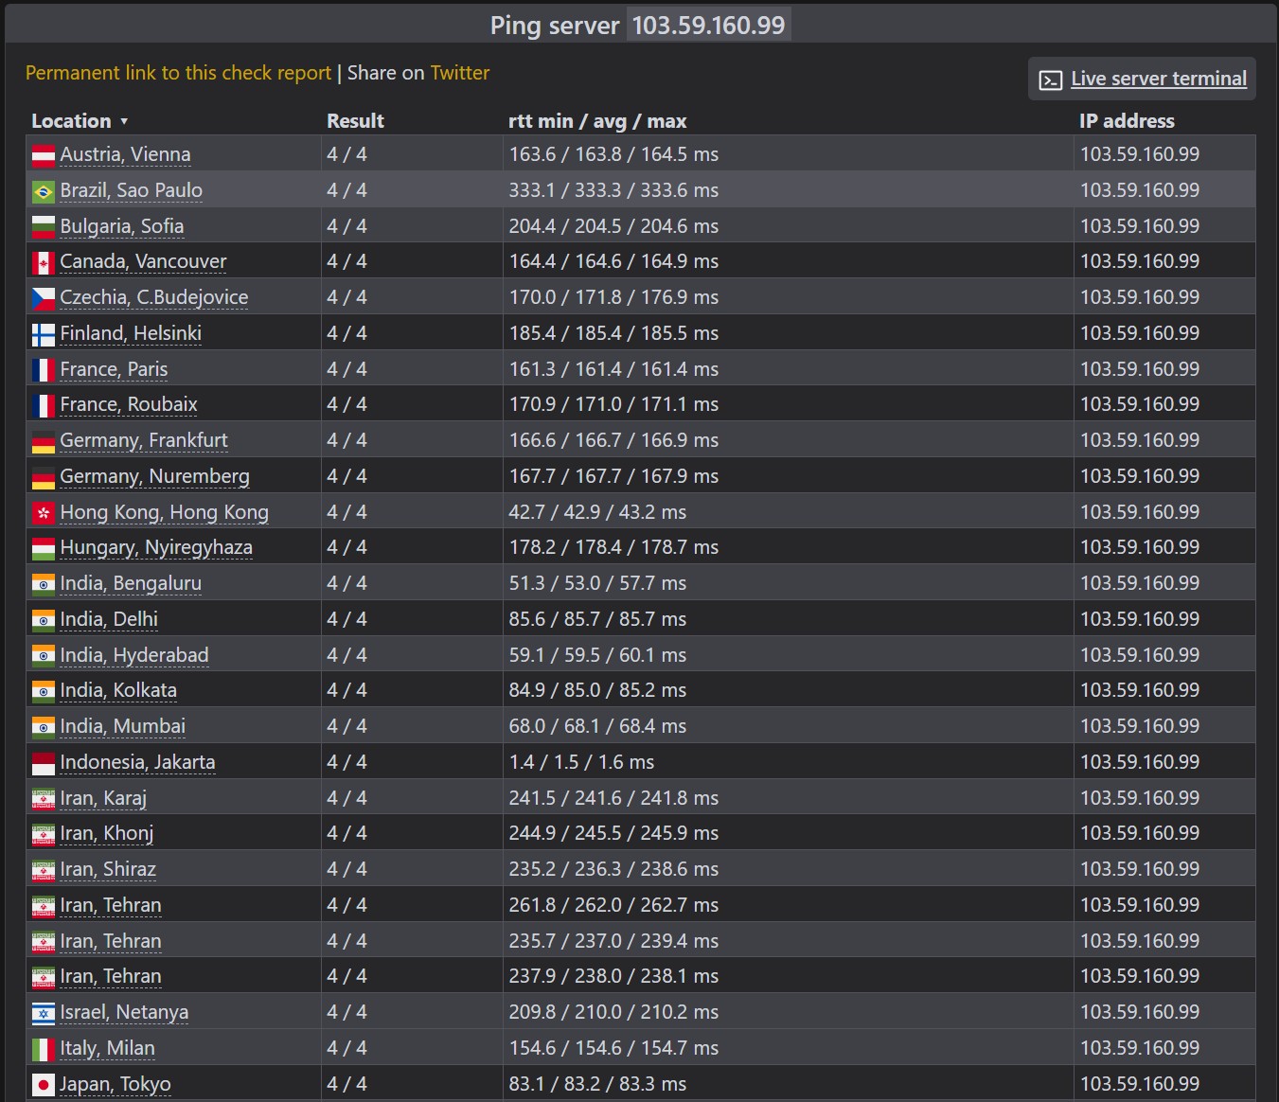Open the permanent link to this check report
Image resolution: width=1279 pixels, height=1102 pixels.
[x=178, y=73]
